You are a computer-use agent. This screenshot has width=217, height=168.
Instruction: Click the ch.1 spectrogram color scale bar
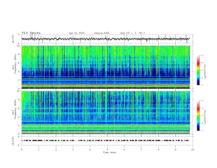198,70
